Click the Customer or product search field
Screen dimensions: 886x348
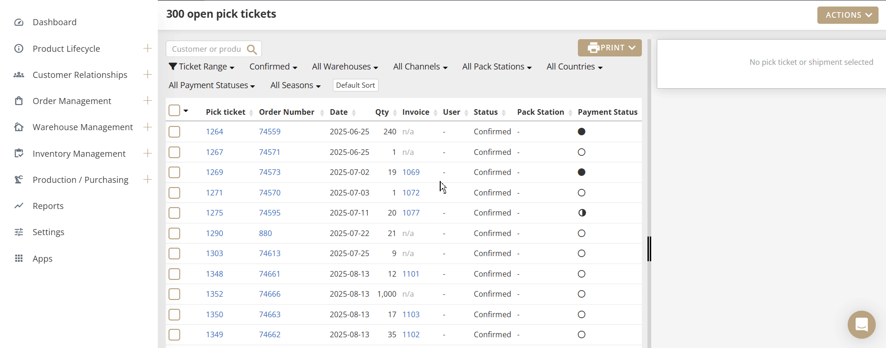(x=206, y=49)
